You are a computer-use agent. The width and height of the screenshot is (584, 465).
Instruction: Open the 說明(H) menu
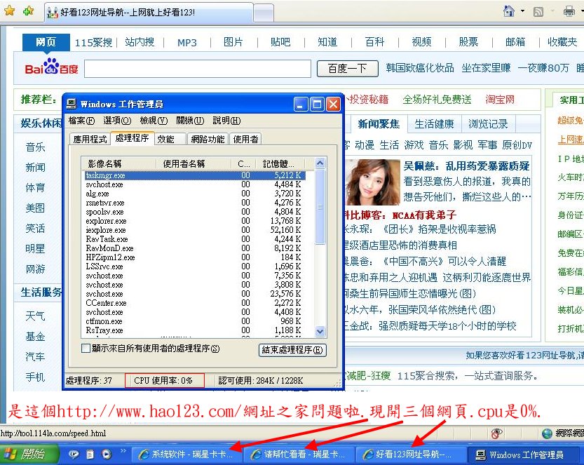click(x=226, y=121)
